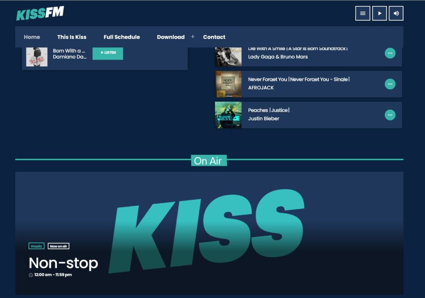This screenshot has width=425, height=298.
Task: Click AFROJACK artist name
Action: 261,88
